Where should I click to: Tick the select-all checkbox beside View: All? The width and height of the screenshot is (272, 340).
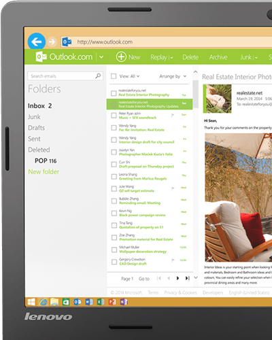point(114,76)
